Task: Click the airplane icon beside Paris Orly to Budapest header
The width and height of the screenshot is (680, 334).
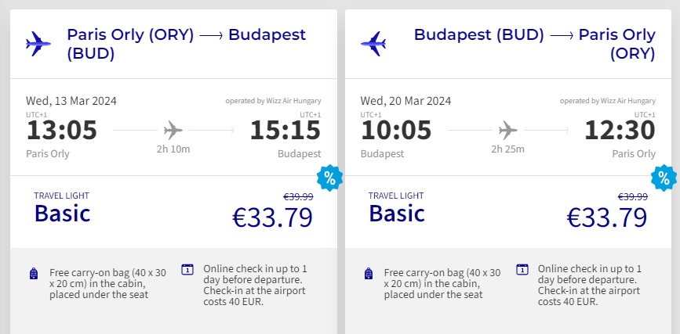Action: coord(38,44)
